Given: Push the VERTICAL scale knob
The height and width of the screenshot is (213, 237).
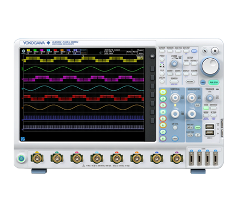Looking at the screenshot, I should [175, 114].
